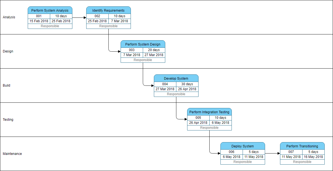
Task: Select the Design swimlane label
Action: tap(8, 51)
